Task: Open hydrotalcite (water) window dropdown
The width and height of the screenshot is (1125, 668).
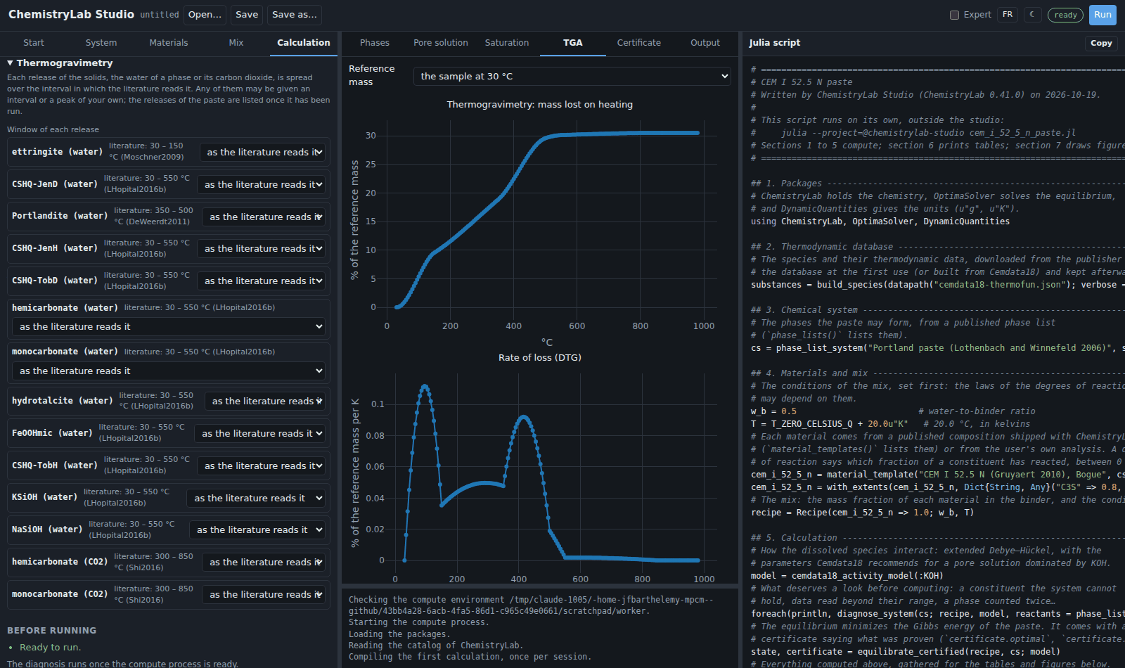Action: 265,401
